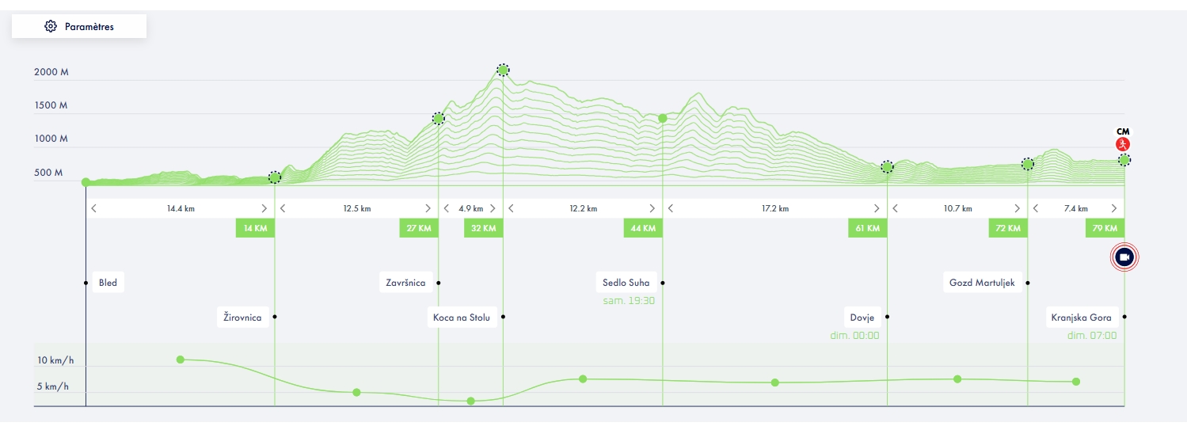Click next arrow of 7.4 km segment
This screenshot has width=1187, height=430.
pyautogui.click(x=1114, y=208)
